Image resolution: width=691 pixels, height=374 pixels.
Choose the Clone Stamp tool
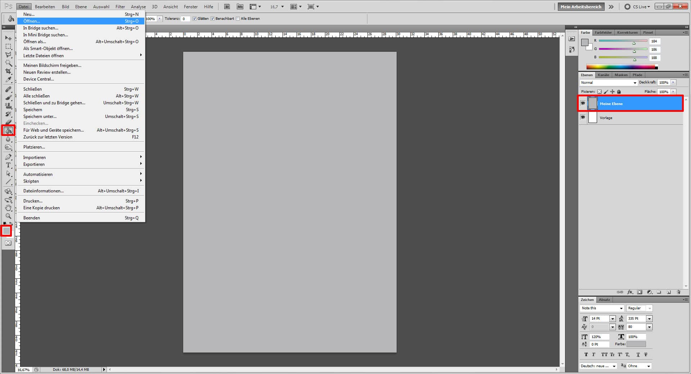(8, 106)
